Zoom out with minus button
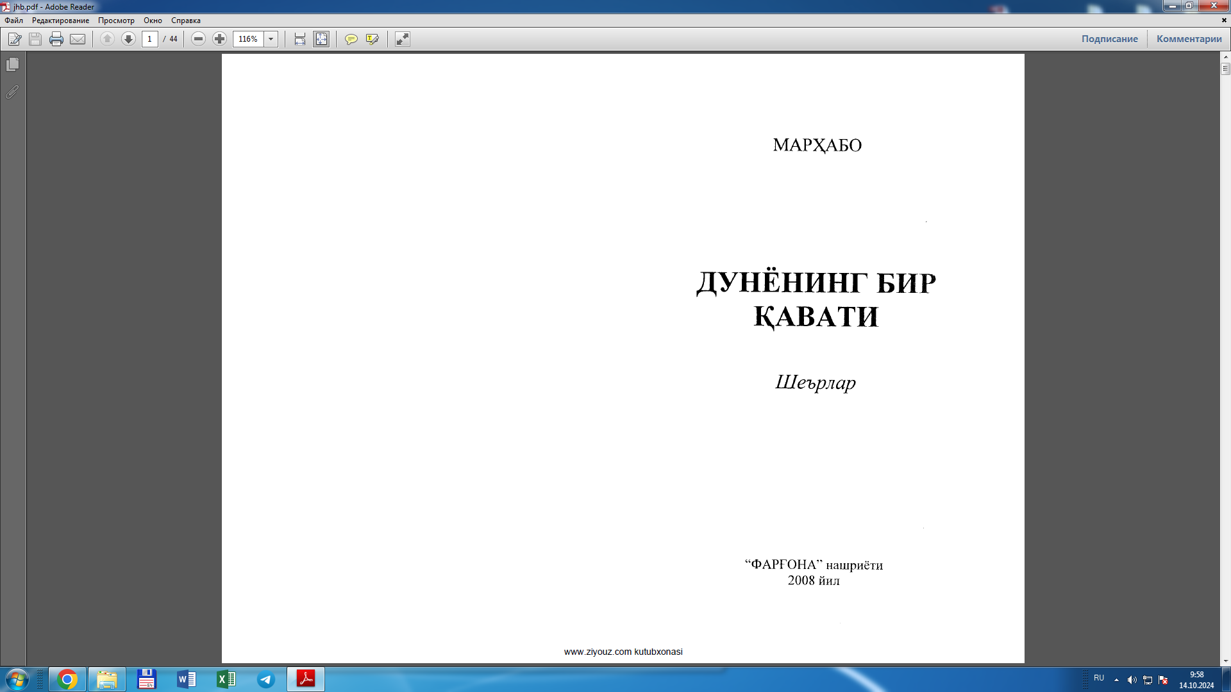1231x692 pixels. (198, 39)
